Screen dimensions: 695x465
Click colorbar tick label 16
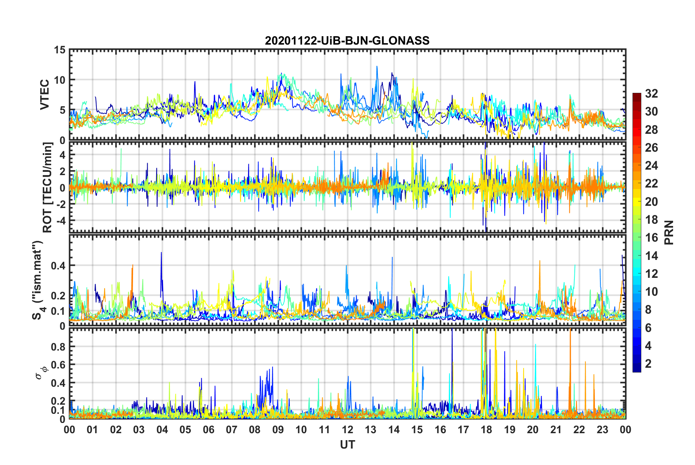[651, 238]
